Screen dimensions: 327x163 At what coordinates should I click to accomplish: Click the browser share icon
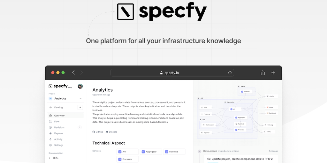(x=263, y=73)
